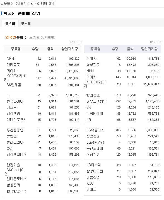Open KT stock link
The height and width of the screenshot is (200, 164).
[9, 95]
